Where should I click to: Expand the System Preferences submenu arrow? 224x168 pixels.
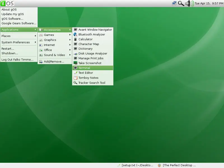[x=35, y=42]
